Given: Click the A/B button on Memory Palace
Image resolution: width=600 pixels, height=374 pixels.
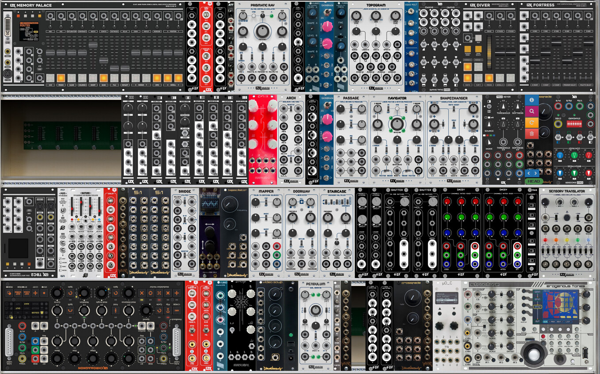Looking at the screenshot, I should click(50, 78).
